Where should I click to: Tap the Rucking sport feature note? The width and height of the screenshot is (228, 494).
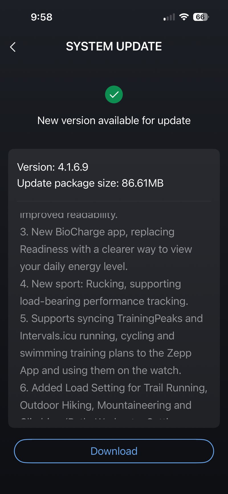click(100, 284)
